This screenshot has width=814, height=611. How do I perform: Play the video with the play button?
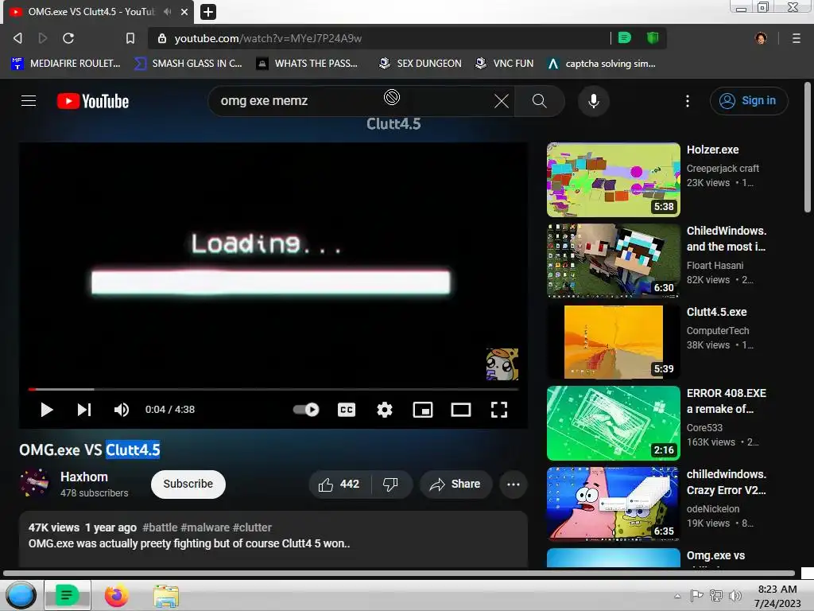pos(47,410)
